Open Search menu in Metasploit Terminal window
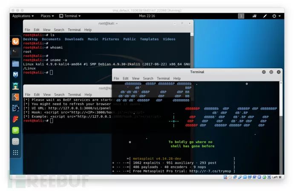 click(148, 78)
